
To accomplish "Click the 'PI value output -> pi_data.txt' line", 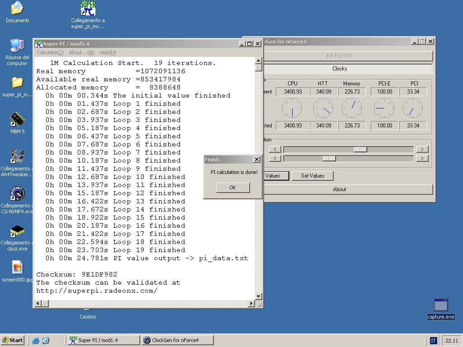I will 147,258.
